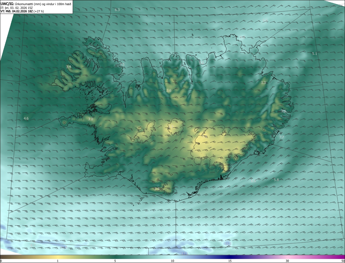Click the map value label '7.7' off east coast
Image resolution: width=345 pixels, height=263 pixels.
(281, 137)
